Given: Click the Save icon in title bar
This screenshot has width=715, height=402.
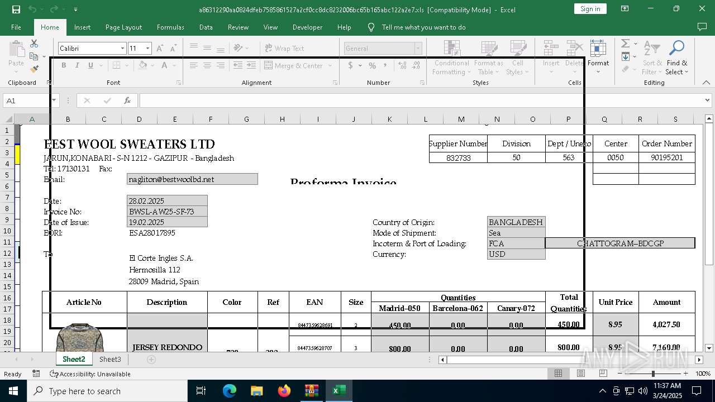Looking at the screenshot, I should click(x=16, y=9).
